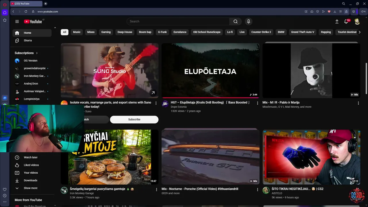Viewport: 368px width, 207px height.
Task: Click the page vertical scrollbar
Action: coord(366,78)
